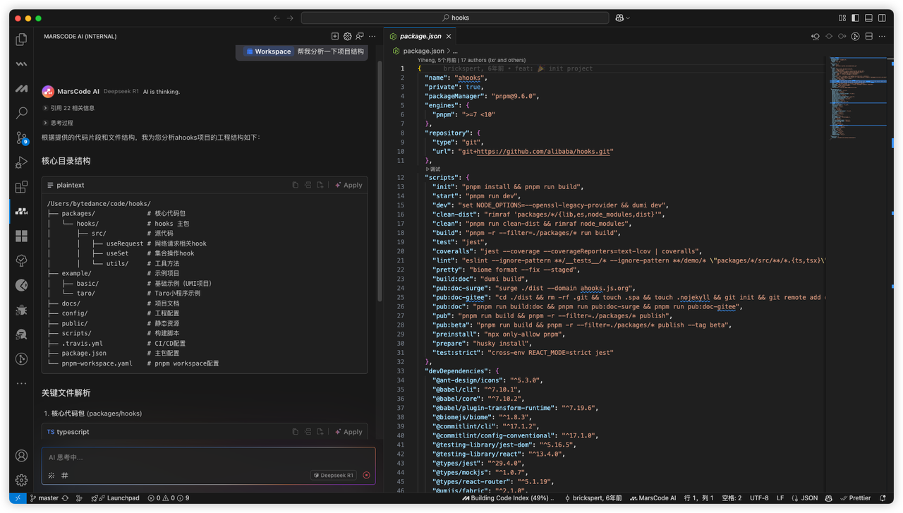
Task: Click Apply on the plaintext code block
Action: point(349,185)
